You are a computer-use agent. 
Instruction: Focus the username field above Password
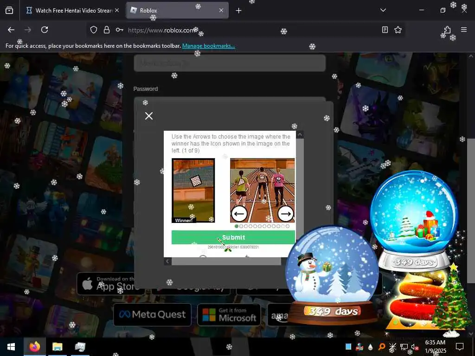click(230, 63)
